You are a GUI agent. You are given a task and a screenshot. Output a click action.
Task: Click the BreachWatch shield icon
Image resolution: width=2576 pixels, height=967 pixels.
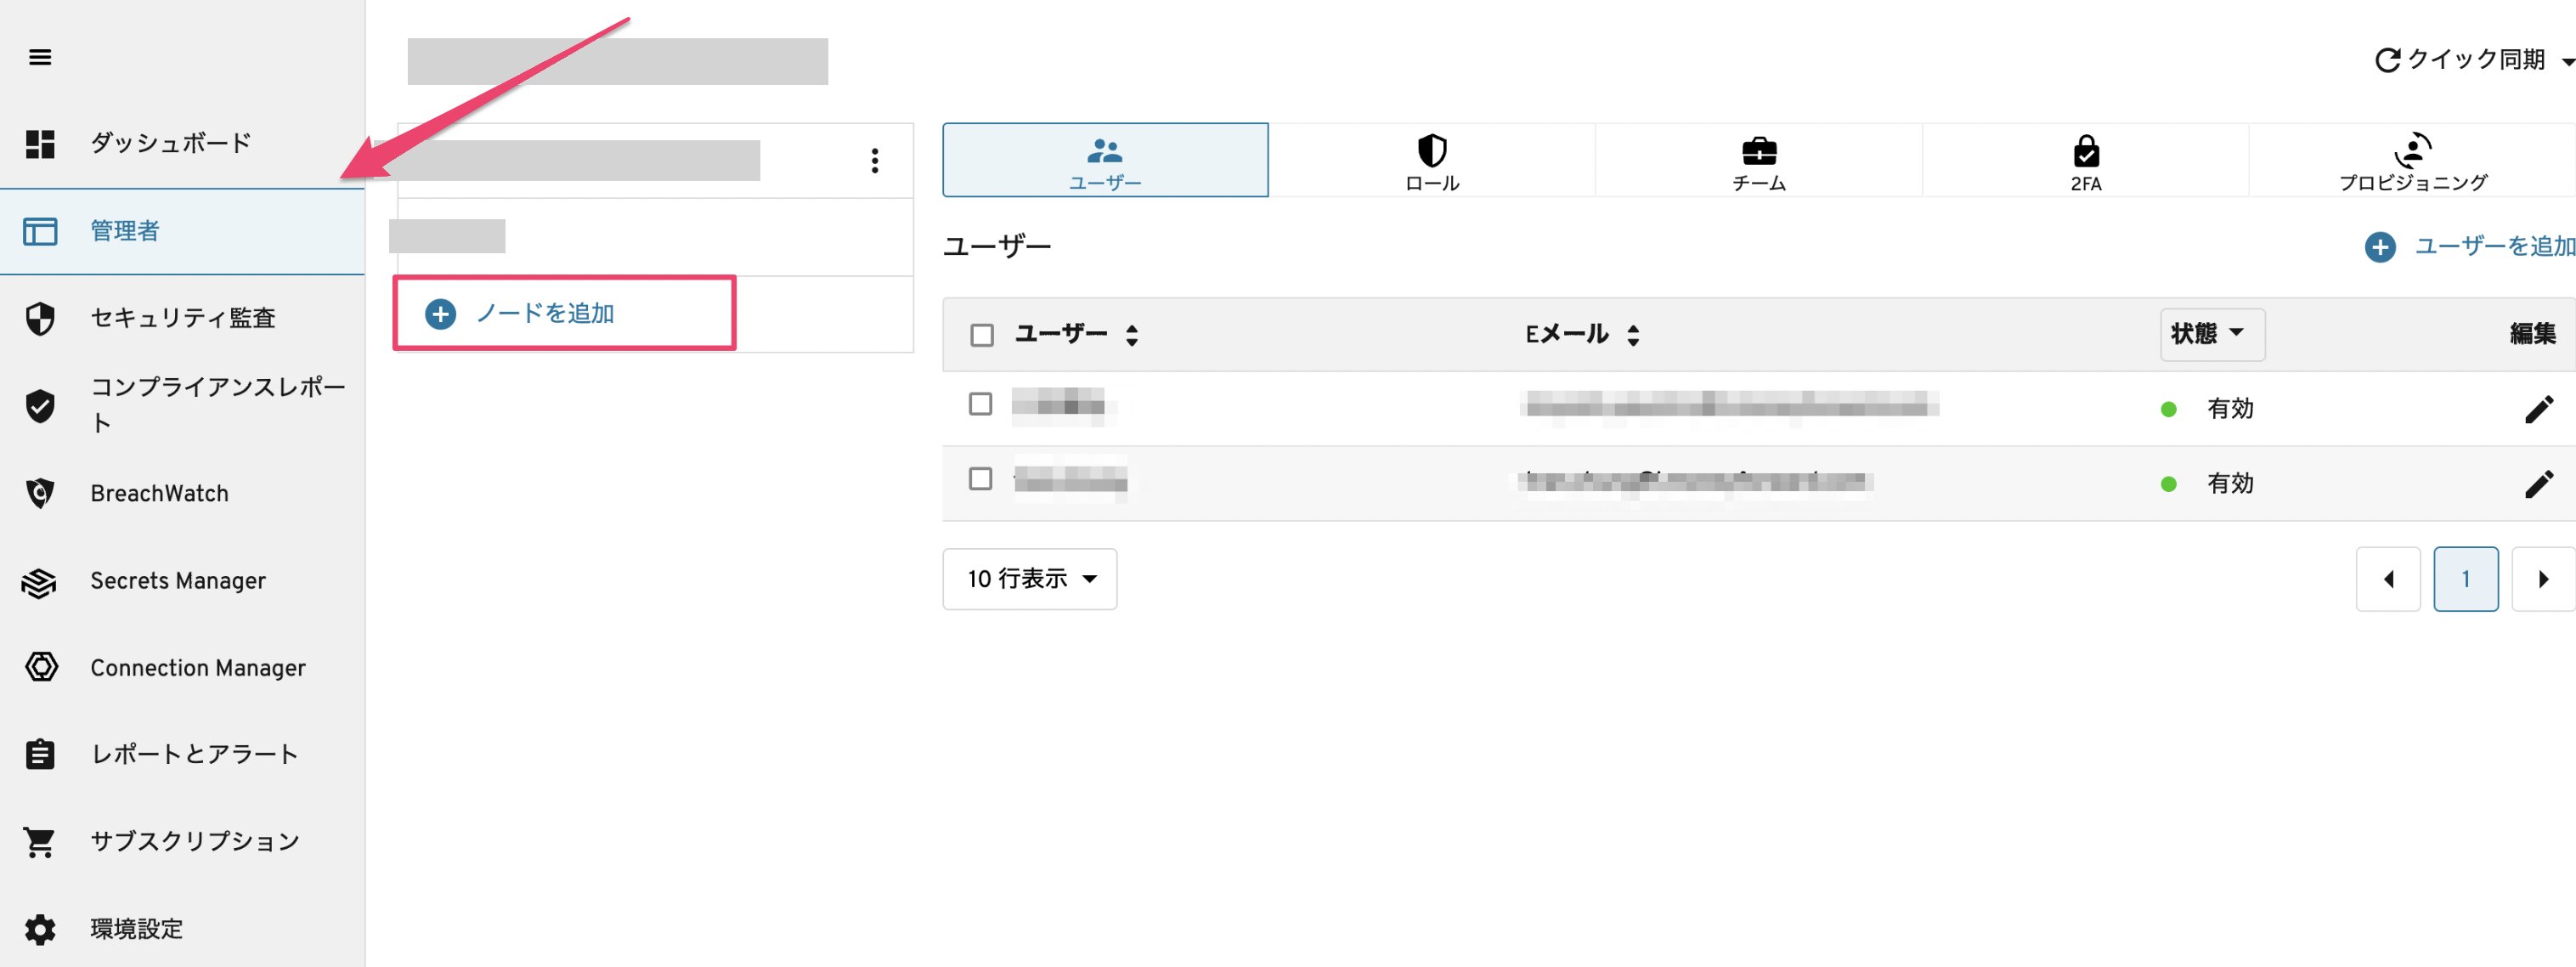point(40,493)
